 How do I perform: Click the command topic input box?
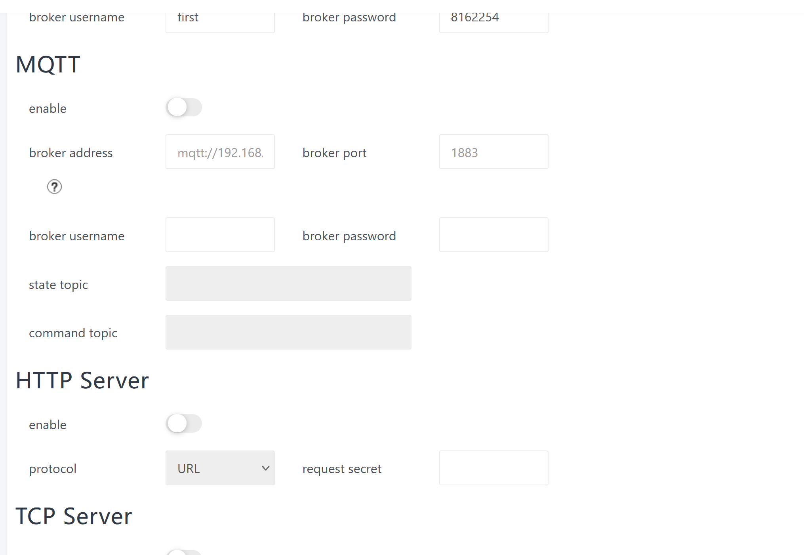click(x=288, y=332)
